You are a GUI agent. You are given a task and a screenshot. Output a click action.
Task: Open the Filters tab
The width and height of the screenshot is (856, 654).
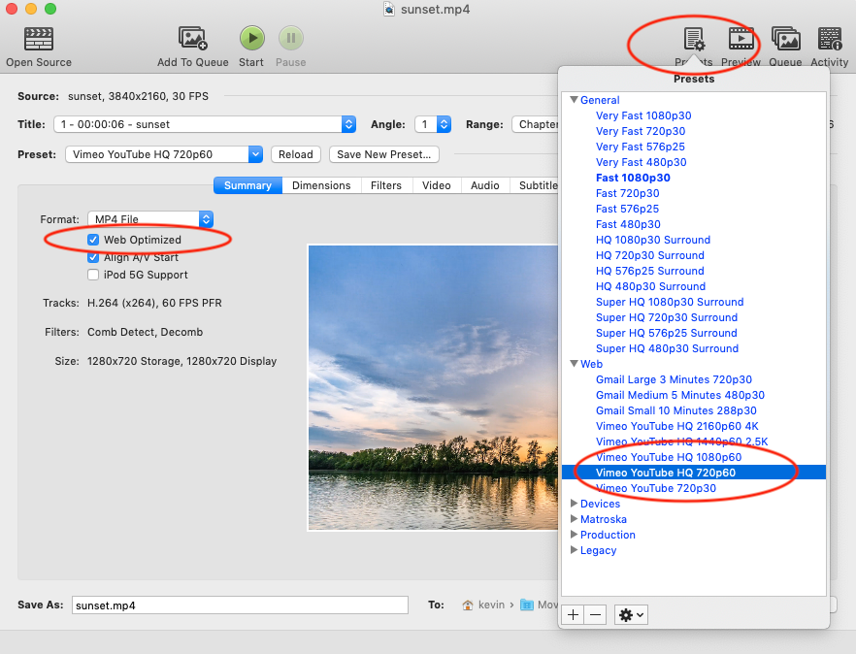coord(385,185)
